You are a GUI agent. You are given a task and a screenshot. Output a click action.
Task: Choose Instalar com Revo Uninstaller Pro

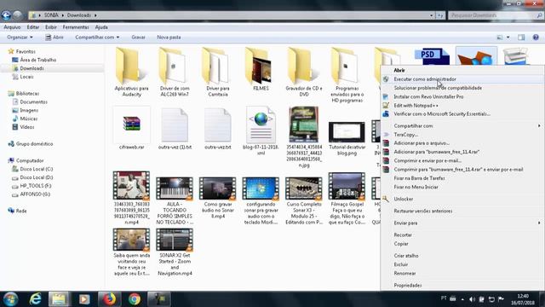tap(428, 96)
